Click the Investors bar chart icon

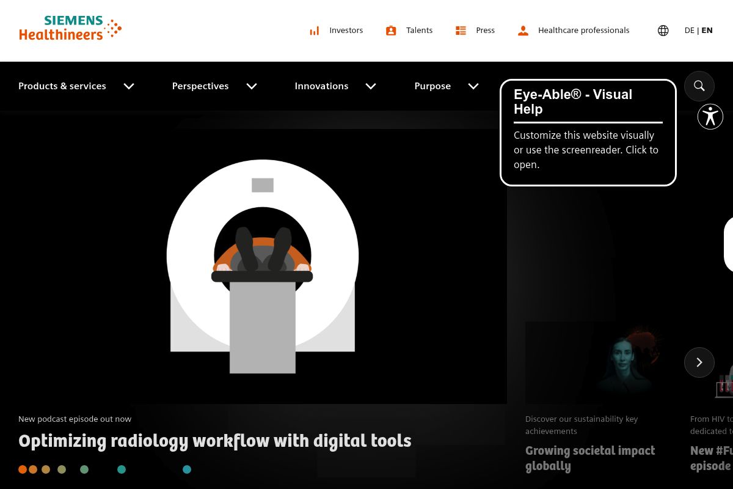314,31
